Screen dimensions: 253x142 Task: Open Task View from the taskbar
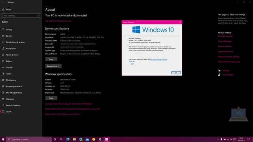(x=61, y=139)
